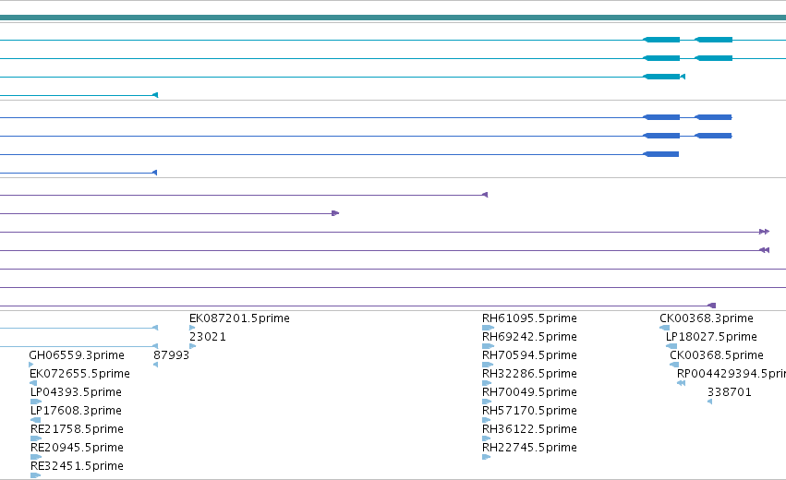Click the purple right-pointing double arrowhead
The height and width of the screenshot is (480, 786).
point(764,232)
